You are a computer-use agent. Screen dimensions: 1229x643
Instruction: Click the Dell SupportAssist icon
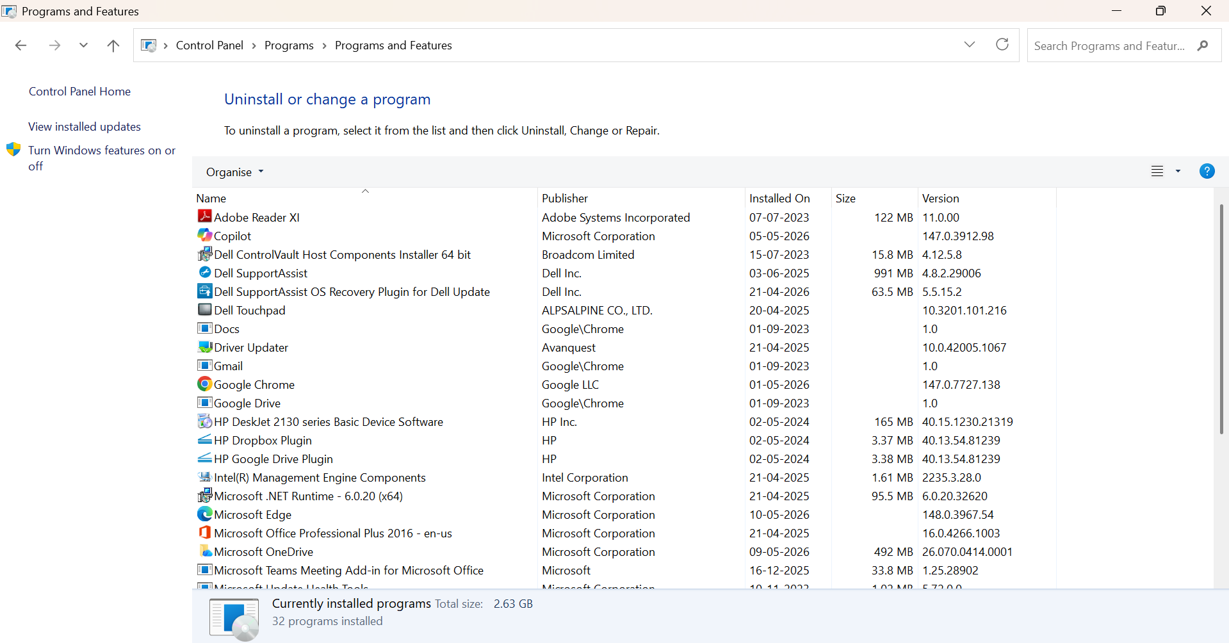point(204,272)
